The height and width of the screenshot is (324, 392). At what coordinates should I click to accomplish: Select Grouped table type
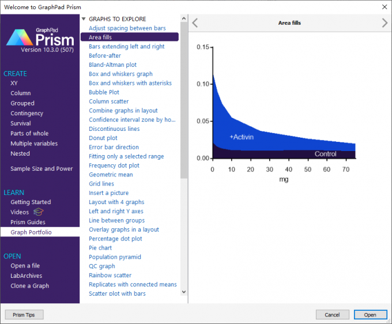click(22, 103)
